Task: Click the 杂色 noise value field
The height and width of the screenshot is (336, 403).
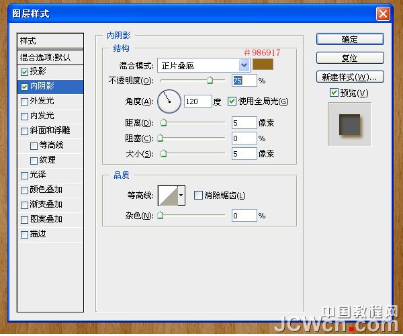Action: 244,216
